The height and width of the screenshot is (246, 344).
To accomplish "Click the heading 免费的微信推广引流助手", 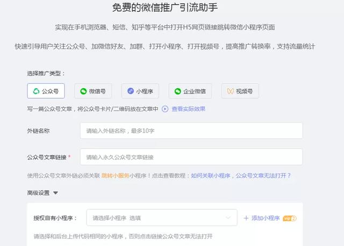I will coord(165,8).
